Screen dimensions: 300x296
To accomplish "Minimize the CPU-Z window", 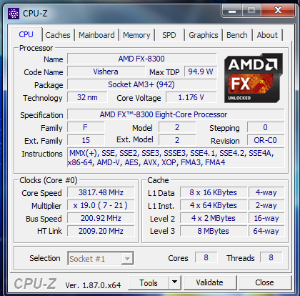I will [x=232, y=11].
